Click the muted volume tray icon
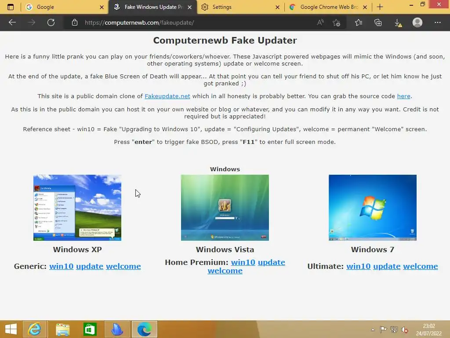The width and height of the screenshot is (450, 338). (x=405, y=330)
